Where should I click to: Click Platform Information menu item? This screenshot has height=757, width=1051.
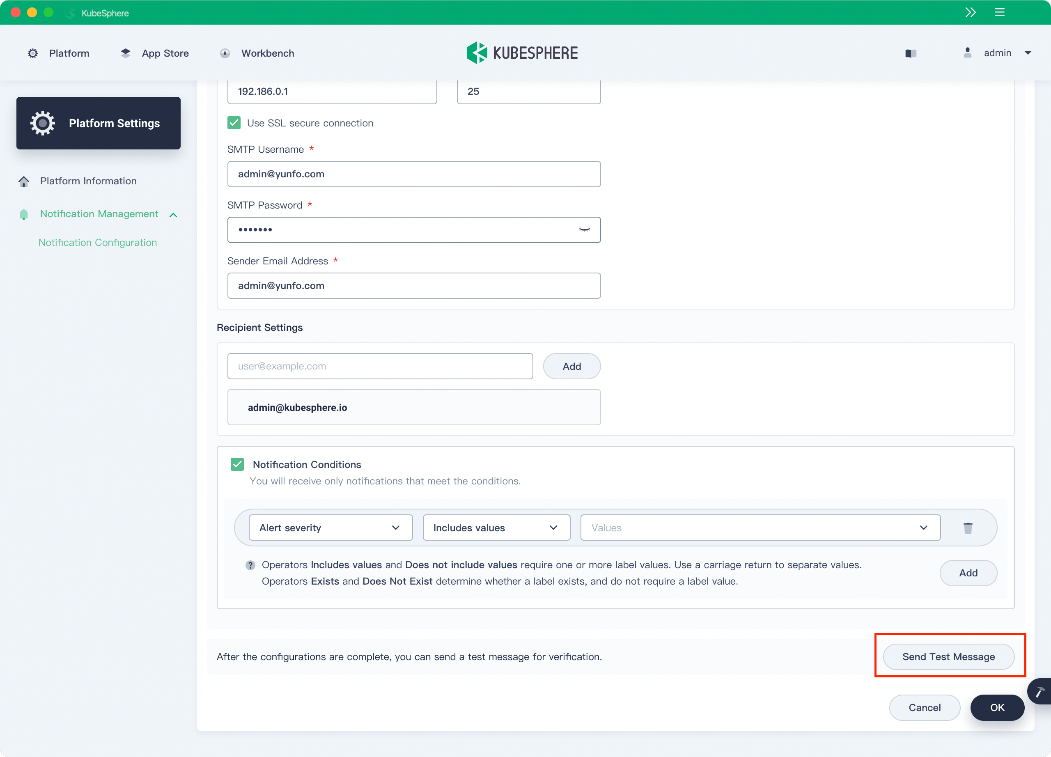[x=88, y=181]
